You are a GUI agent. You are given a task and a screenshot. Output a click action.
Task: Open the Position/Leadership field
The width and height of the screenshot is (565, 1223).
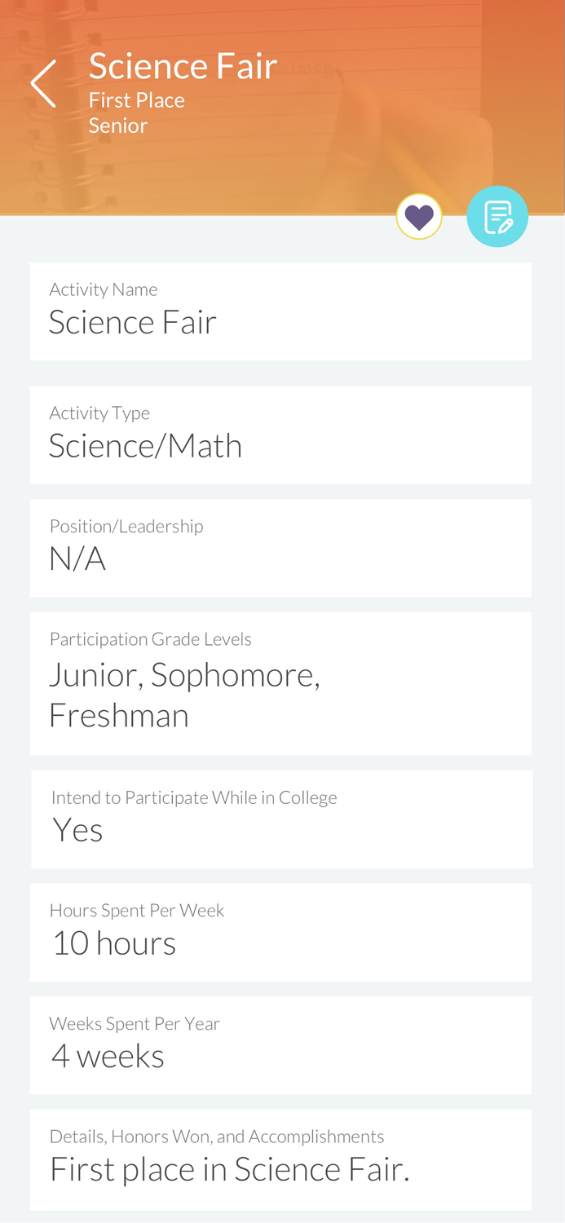pos(280,546)
